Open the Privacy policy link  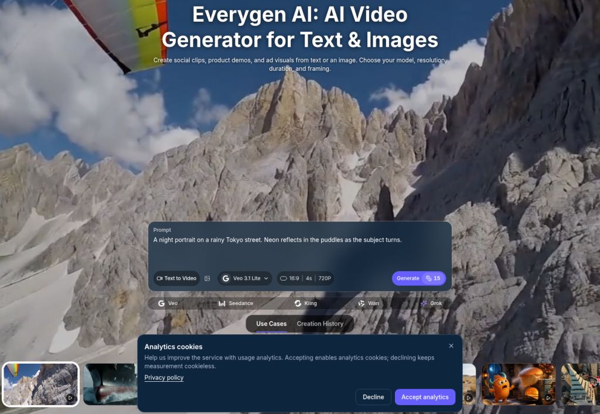click(164, 378)
